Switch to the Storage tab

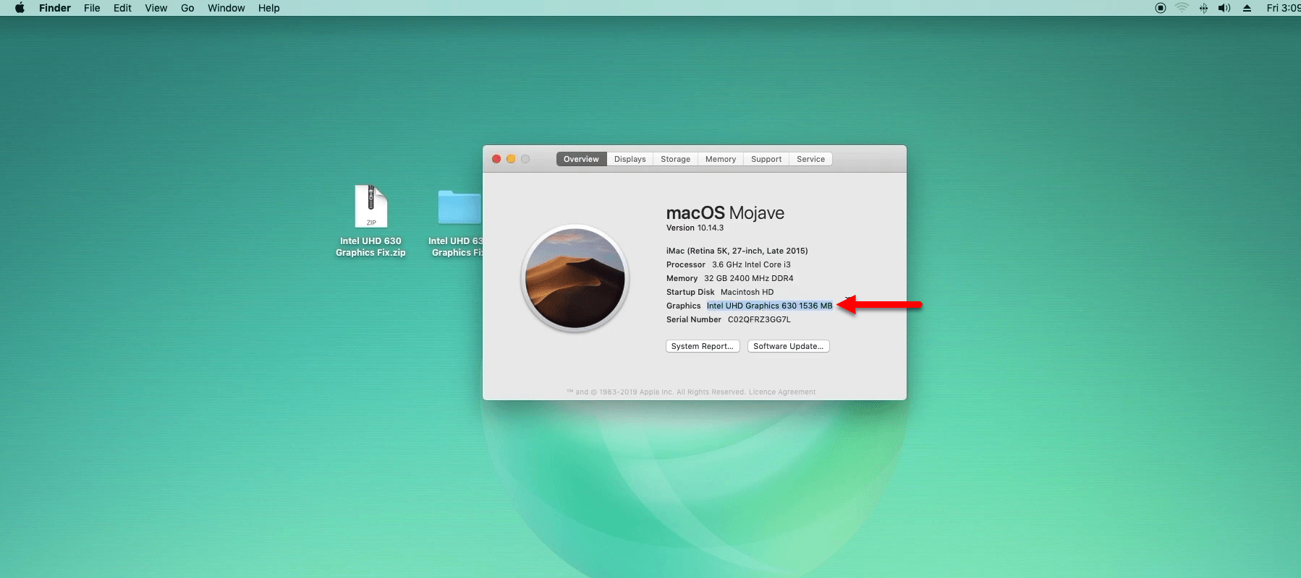coord(675,159)
